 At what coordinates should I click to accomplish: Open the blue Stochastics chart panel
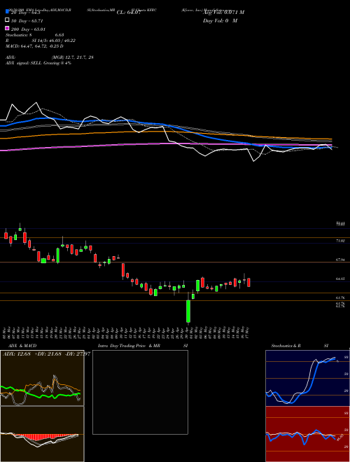coord(307,378)
